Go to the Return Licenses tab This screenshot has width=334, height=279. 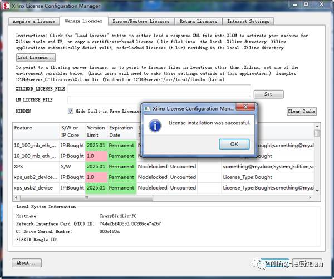(199, 21)
